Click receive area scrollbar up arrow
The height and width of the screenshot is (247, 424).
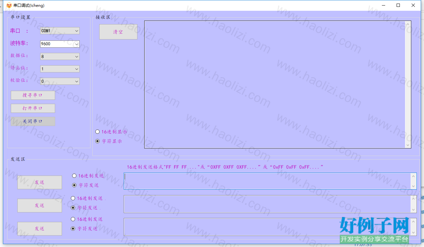[x=408, y=24]
